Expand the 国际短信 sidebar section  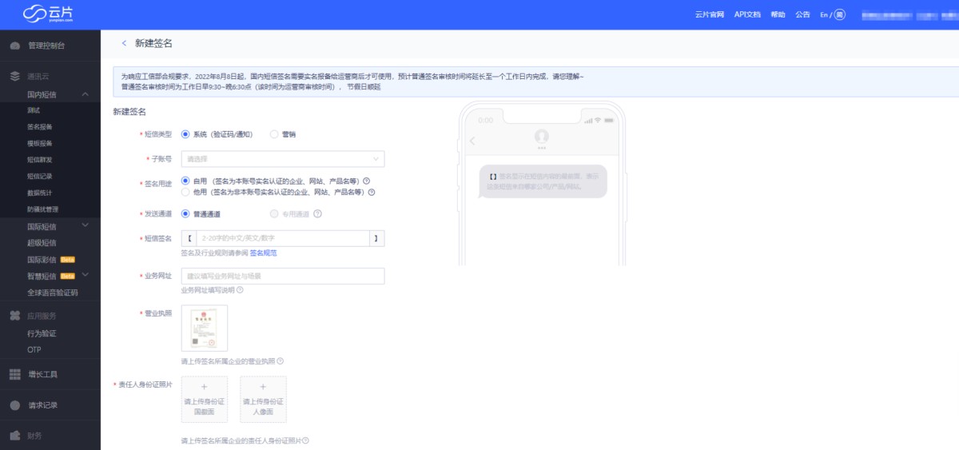point(86,227)
